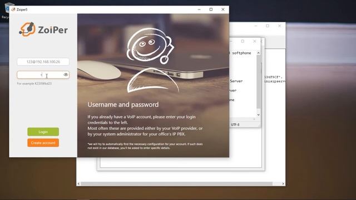Click the 'Username and password' heading
The width and height of the screenshot is (356, 200).
123,104
